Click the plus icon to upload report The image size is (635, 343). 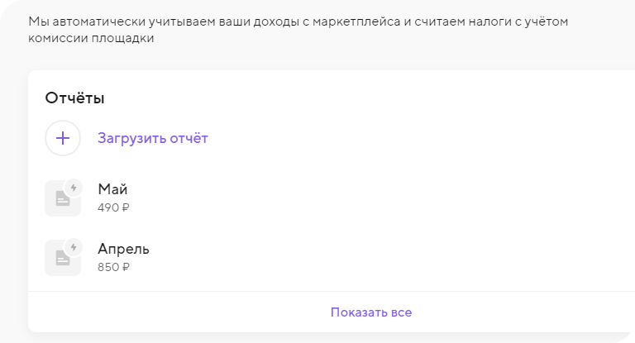tap(63, 138)
